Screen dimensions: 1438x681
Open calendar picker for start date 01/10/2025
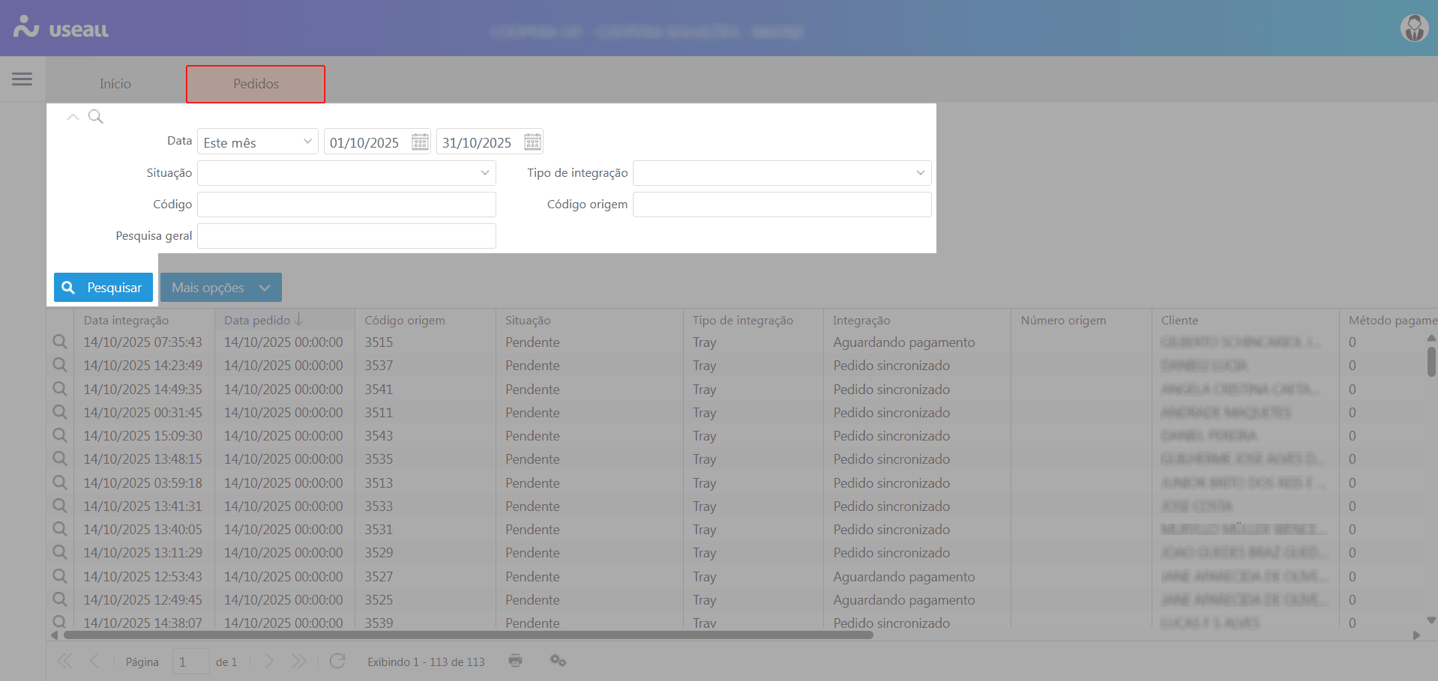tap(420, 142)
